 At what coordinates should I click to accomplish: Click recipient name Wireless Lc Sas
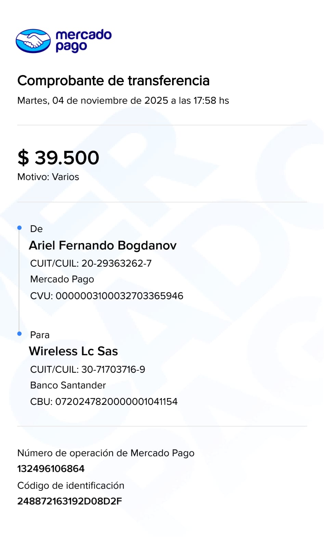(74, 351)
